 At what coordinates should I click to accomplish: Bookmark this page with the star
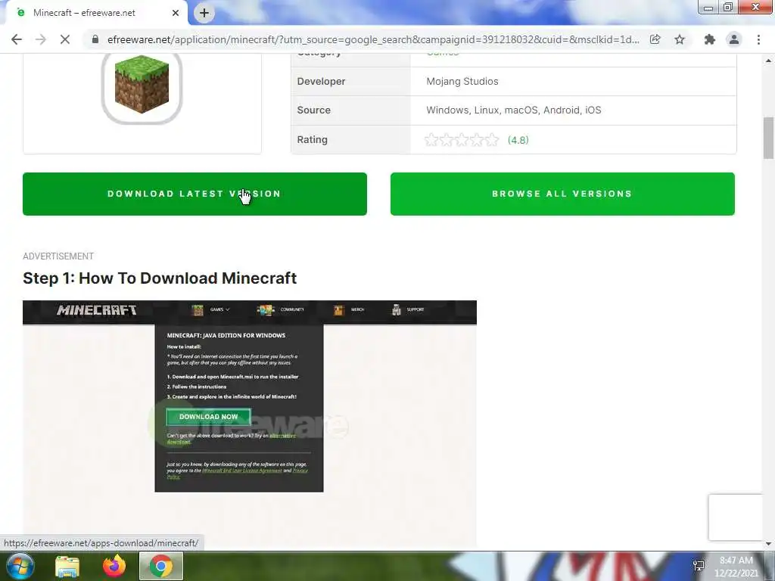680,39
